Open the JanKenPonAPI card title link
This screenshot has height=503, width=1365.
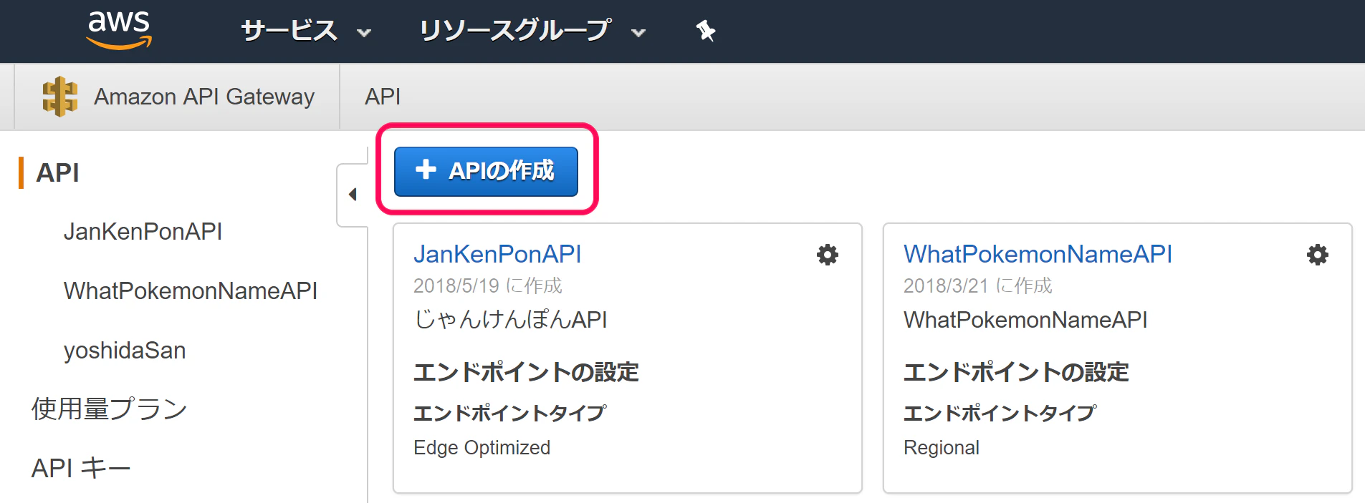coord(497,254)
